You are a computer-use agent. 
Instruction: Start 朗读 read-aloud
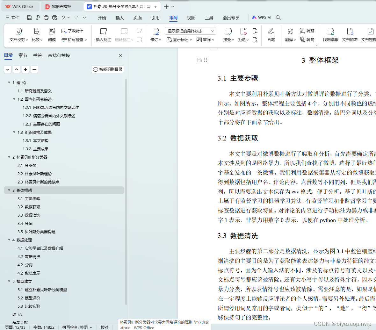(52, 35)
